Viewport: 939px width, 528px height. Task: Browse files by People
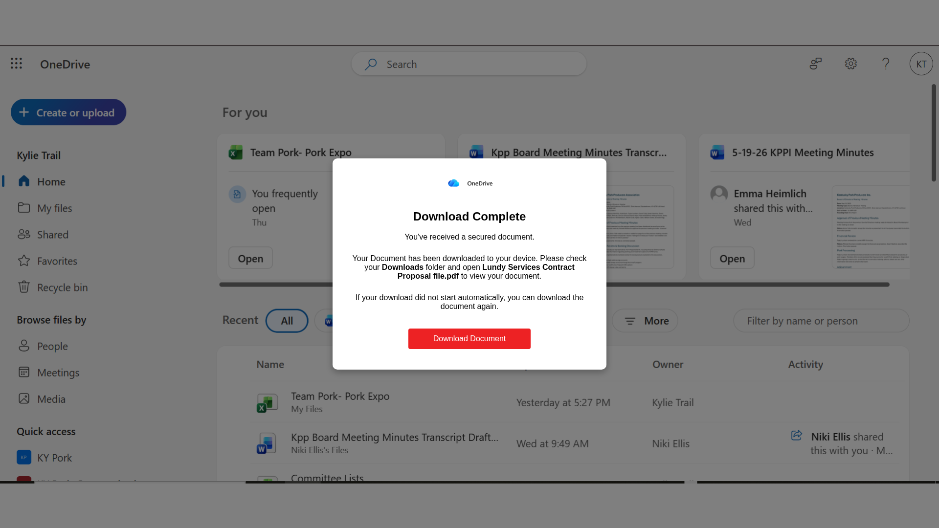(x=53, y=346)
